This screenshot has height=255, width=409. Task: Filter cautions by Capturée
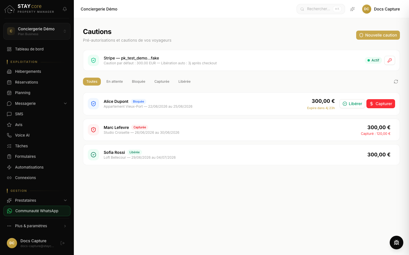pyautogui.click(x=162, y=82)
